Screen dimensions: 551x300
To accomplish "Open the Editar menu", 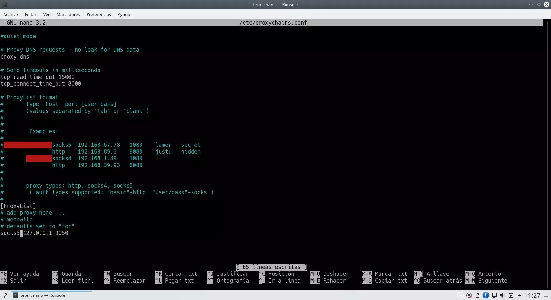I will click(30, 14).
